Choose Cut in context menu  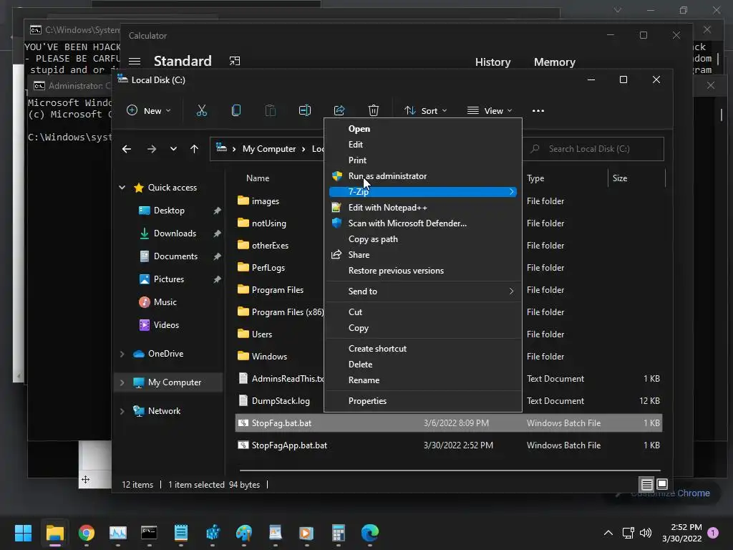423,312
